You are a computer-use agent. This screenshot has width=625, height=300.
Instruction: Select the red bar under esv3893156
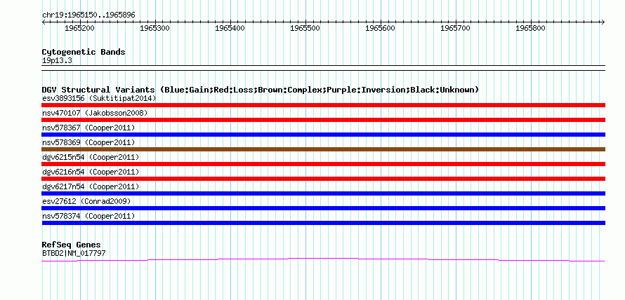tap(323, 105)
